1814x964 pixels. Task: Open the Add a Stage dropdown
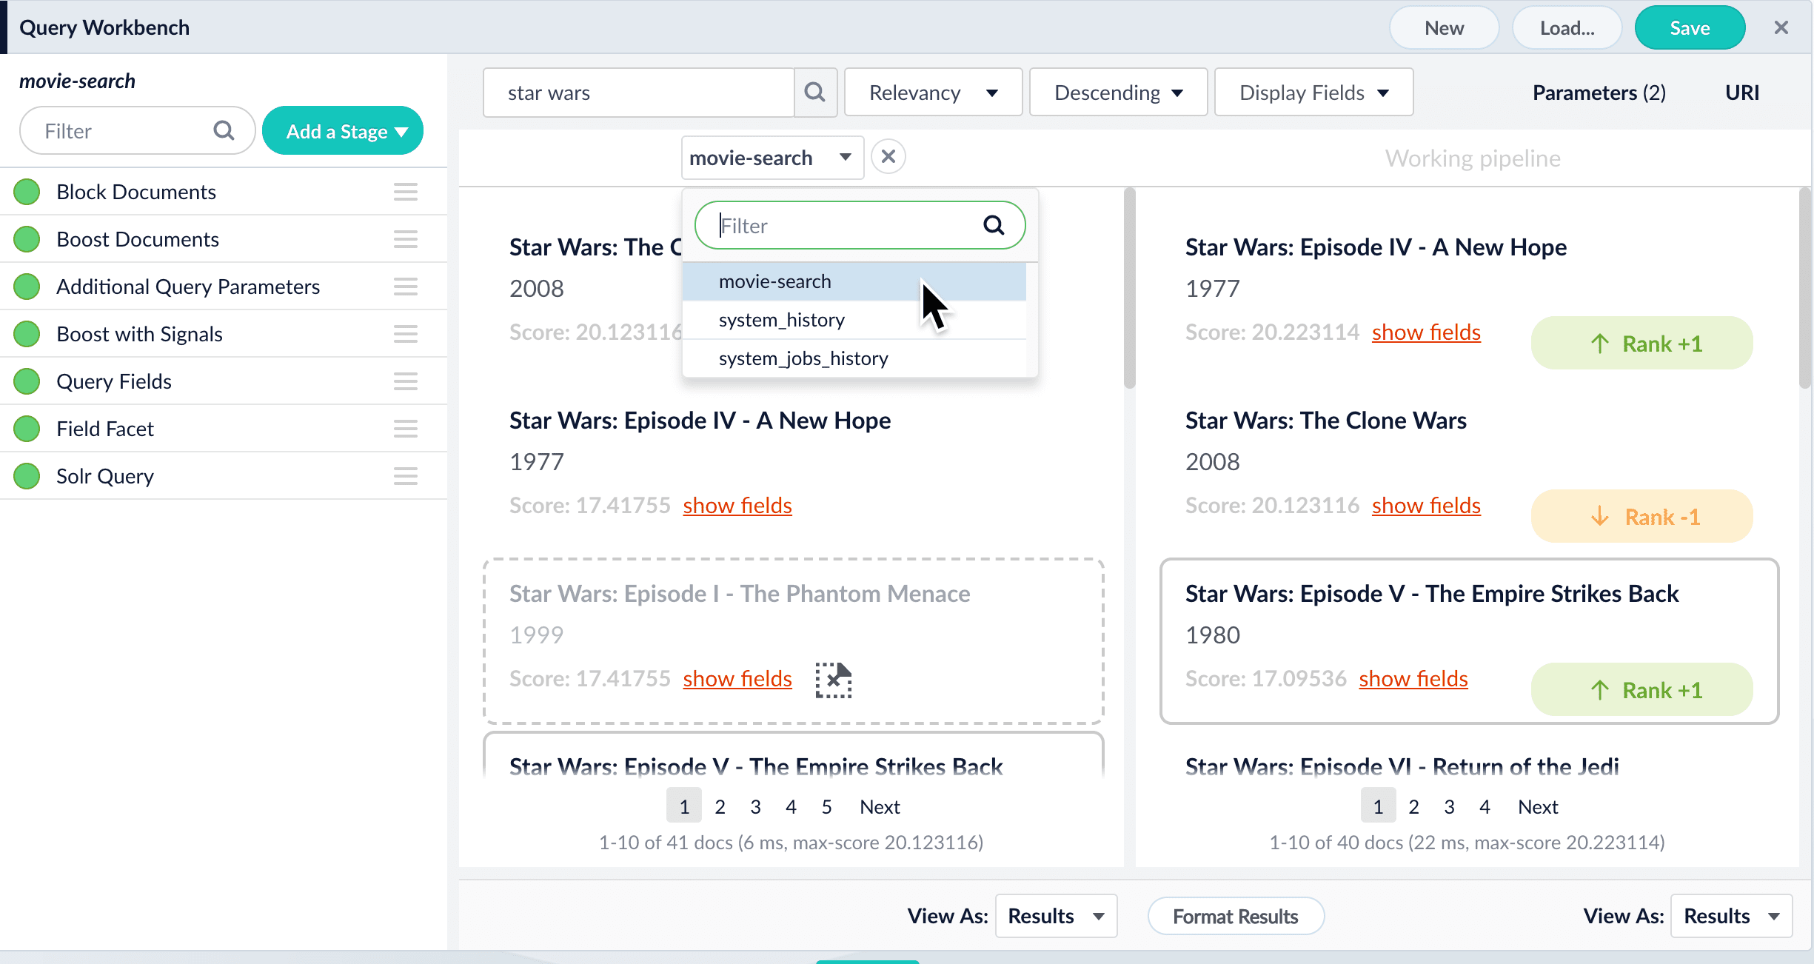click(343, 131)
